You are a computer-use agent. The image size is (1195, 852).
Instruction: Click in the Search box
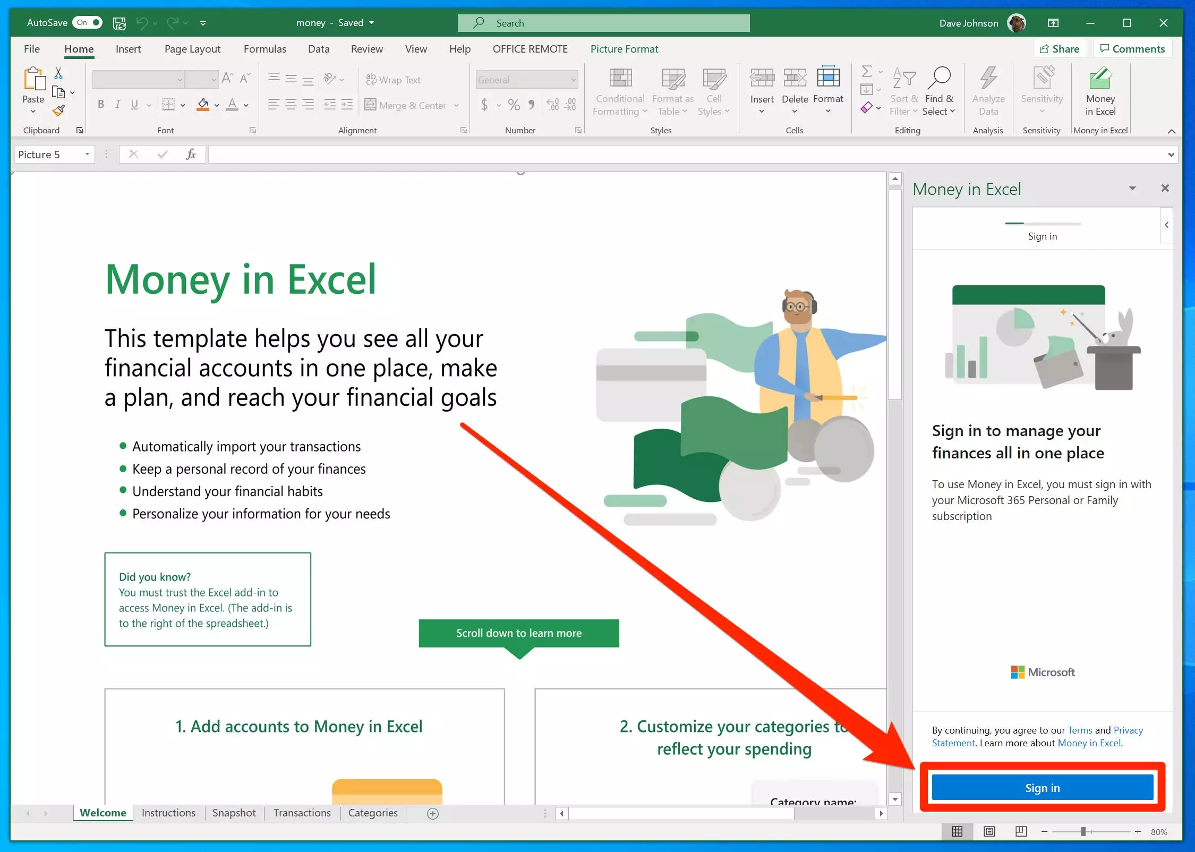tap(604, 23)
